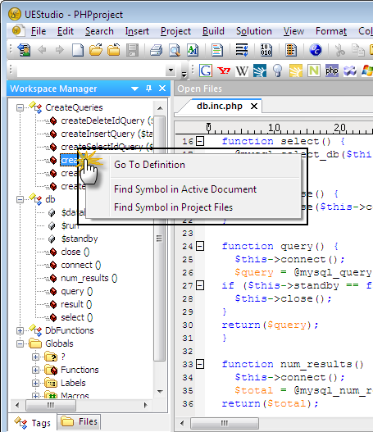This screenshot has height=432, width=373.
Task: Click the colored lines document icon
Action: click(x=217, y=50)
